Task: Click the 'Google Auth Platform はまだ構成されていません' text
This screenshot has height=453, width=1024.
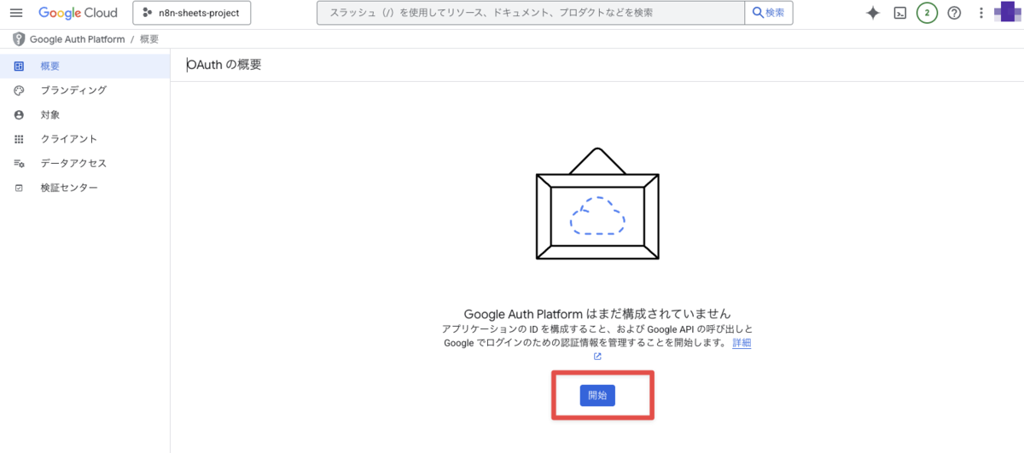Action: click(597, 314)
